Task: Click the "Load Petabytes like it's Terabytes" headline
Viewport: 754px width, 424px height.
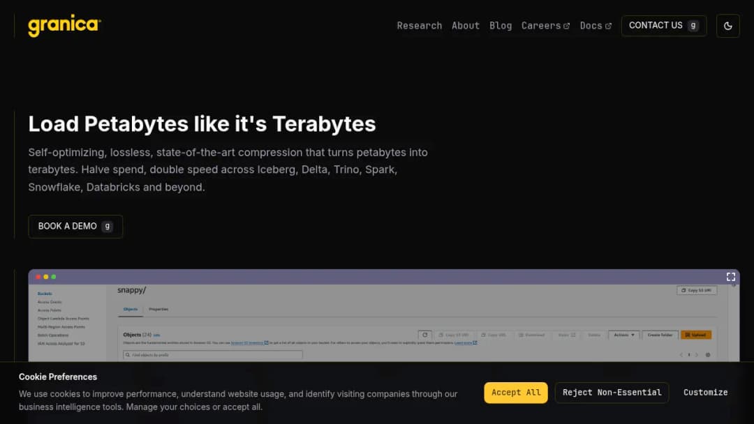Action: tap(202, 124)
